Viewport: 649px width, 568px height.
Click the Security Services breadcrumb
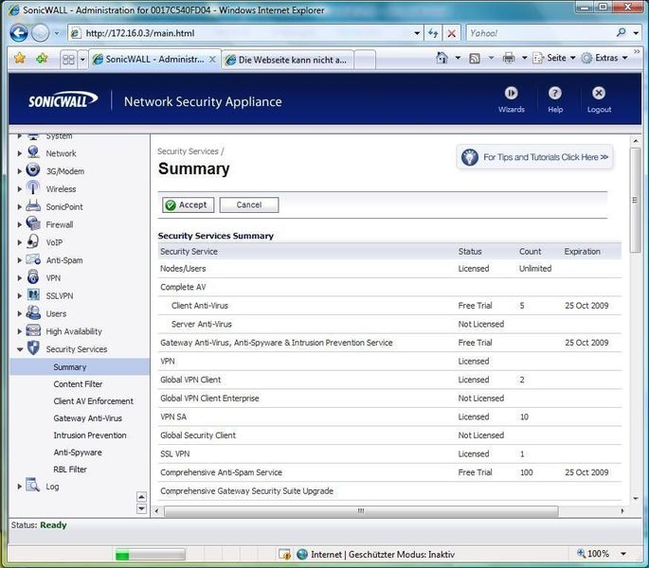click(x=188, y=151)
